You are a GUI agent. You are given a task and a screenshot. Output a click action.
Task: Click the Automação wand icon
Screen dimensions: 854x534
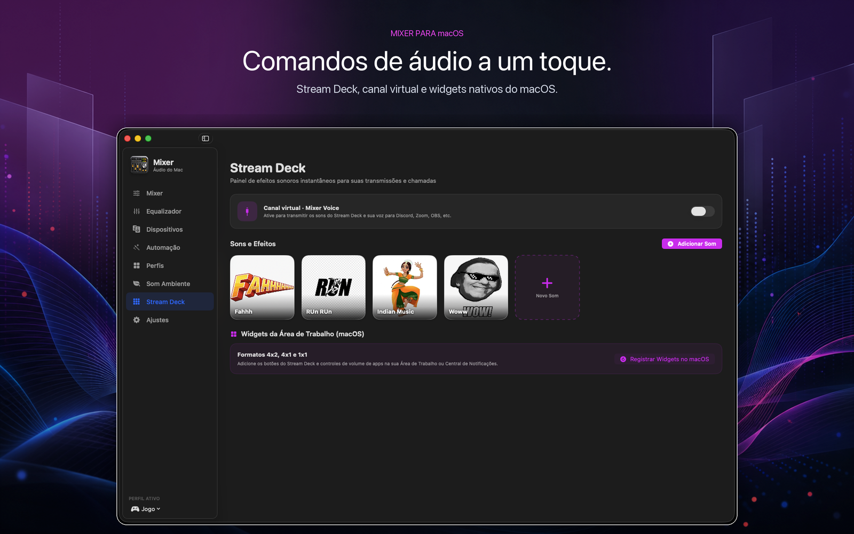coord(137,247)
